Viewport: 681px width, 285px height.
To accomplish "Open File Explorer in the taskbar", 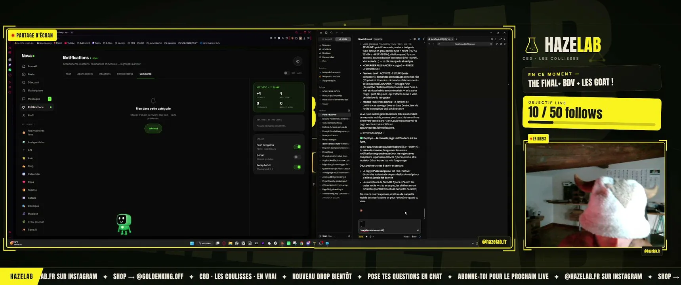I will [230, 243].
